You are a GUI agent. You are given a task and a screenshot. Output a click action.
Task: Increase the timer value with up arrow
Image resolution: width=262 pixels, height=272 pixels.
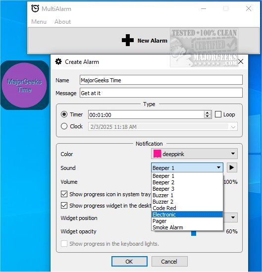point(207,113)
